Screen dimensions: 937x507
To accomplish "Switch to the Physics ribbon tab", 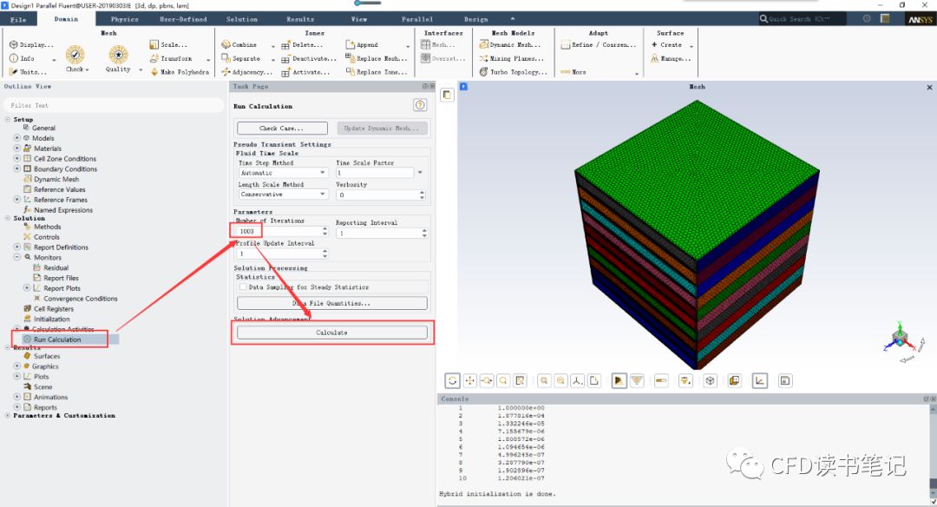I will (x=124, y=19).
